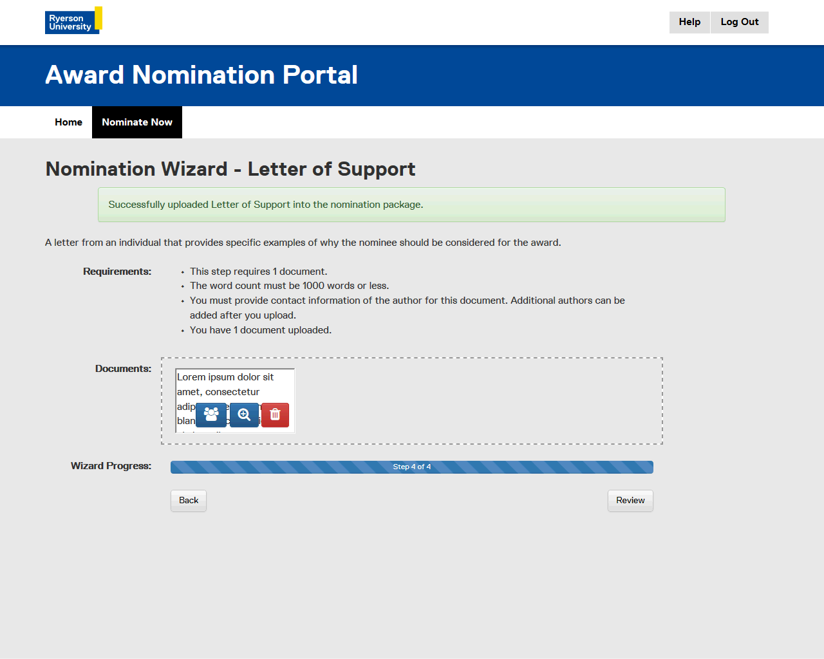Go to the Home tab
The height and width of the screenshot is (659, 824).
tap(68, 122)
